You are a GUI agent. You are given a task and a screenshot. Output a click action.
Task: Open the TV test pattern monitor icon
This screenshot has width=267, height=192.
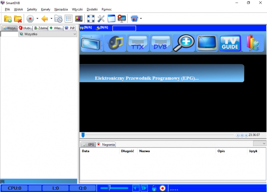(79, 19)
